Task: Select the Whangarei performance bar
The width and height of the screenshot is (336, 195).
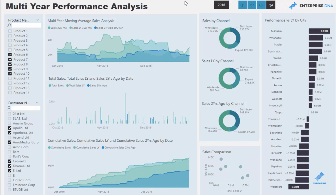Action: tap(316, 38)
